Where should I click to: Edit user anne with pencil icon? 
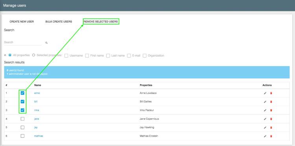[265, 93]
